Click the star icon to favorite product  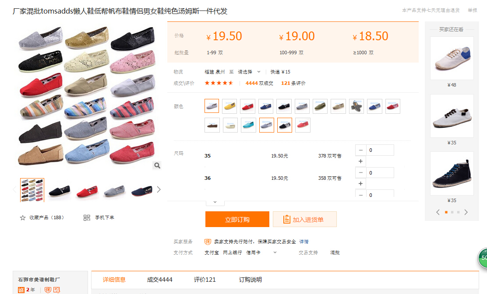click(x=23, y=218)
